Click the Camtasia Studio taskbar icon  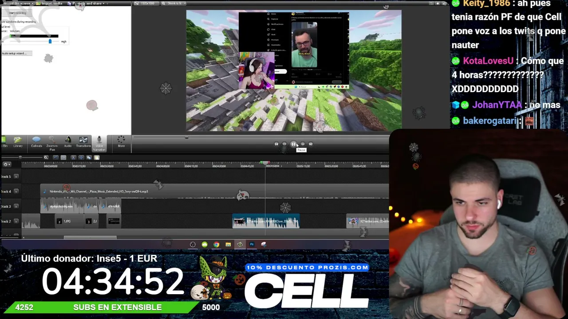pyautogui.click(x=240, y=245)
